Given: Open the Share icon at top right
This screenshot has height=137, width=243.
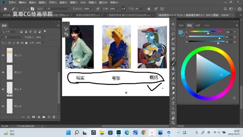Looking at the screenshot, I should point(240,9).
